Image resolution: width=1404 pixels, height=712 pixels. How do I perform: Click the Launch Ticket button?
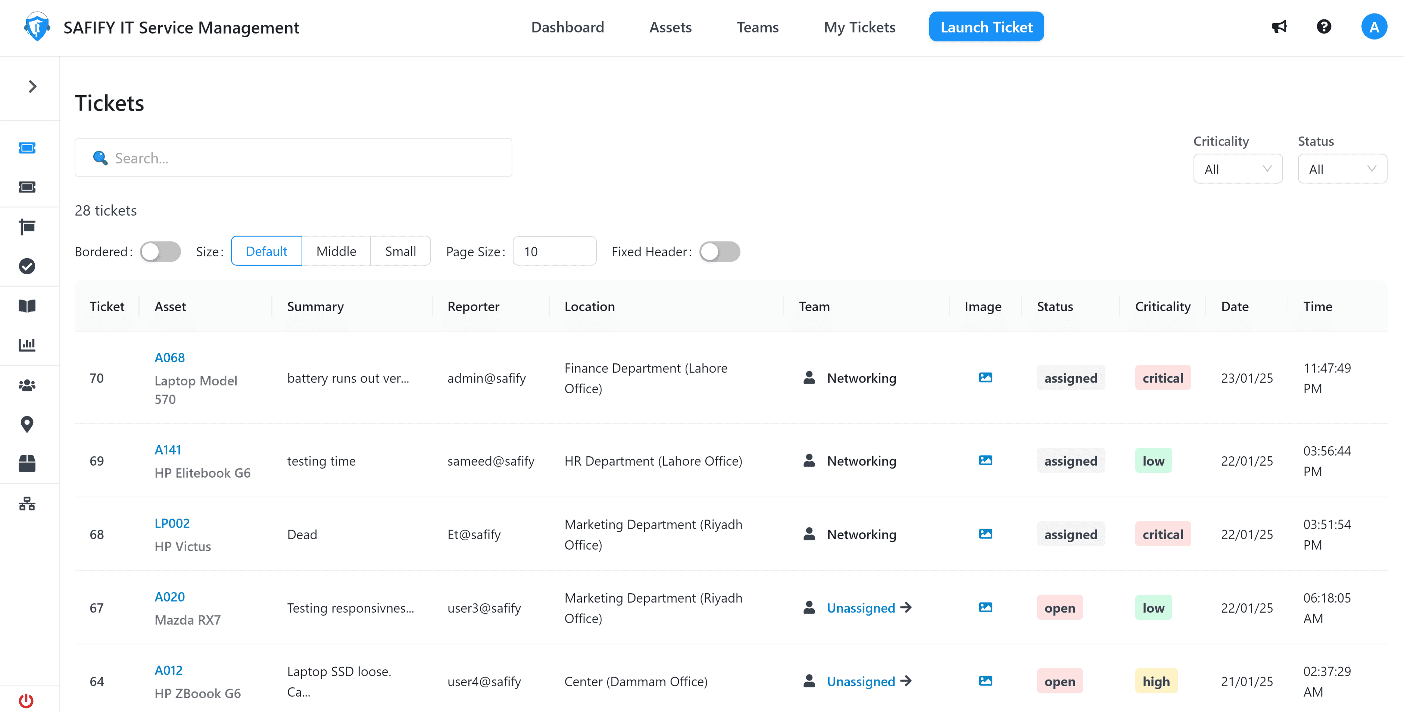tap(986, 27)
